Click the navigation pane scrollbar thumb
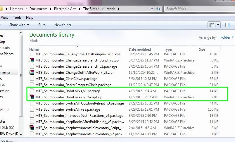235x142 pixels. [x=21, y=76]
